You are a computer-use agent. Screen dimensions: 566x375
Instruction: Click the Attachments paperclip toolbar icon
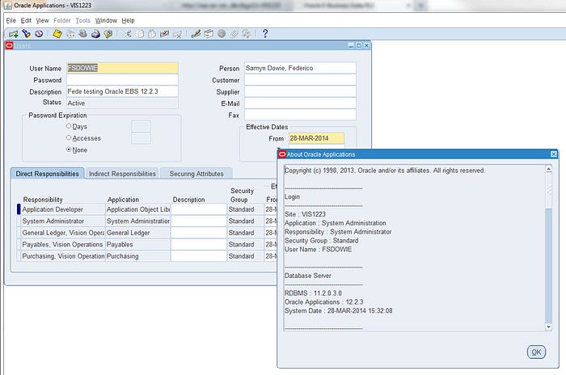234,34
